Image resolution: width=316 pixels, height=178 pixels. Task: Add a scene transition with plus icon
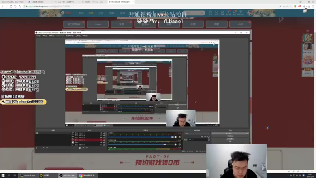(x=202, y=136)
